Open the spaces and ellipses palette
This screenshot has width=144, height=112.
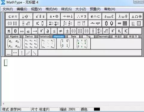[x=26, y=17]
